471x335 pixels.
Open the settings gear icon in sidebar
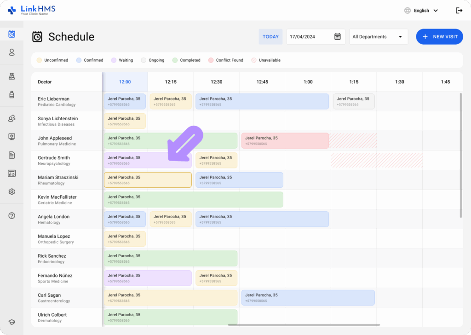click(x=12, y=192)
